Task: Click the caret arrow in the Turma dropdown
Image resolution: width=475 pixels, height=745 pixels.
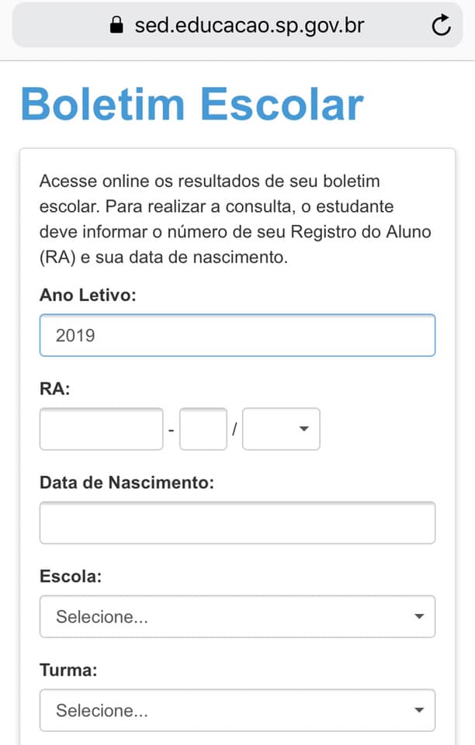Action: coord(419,710)
